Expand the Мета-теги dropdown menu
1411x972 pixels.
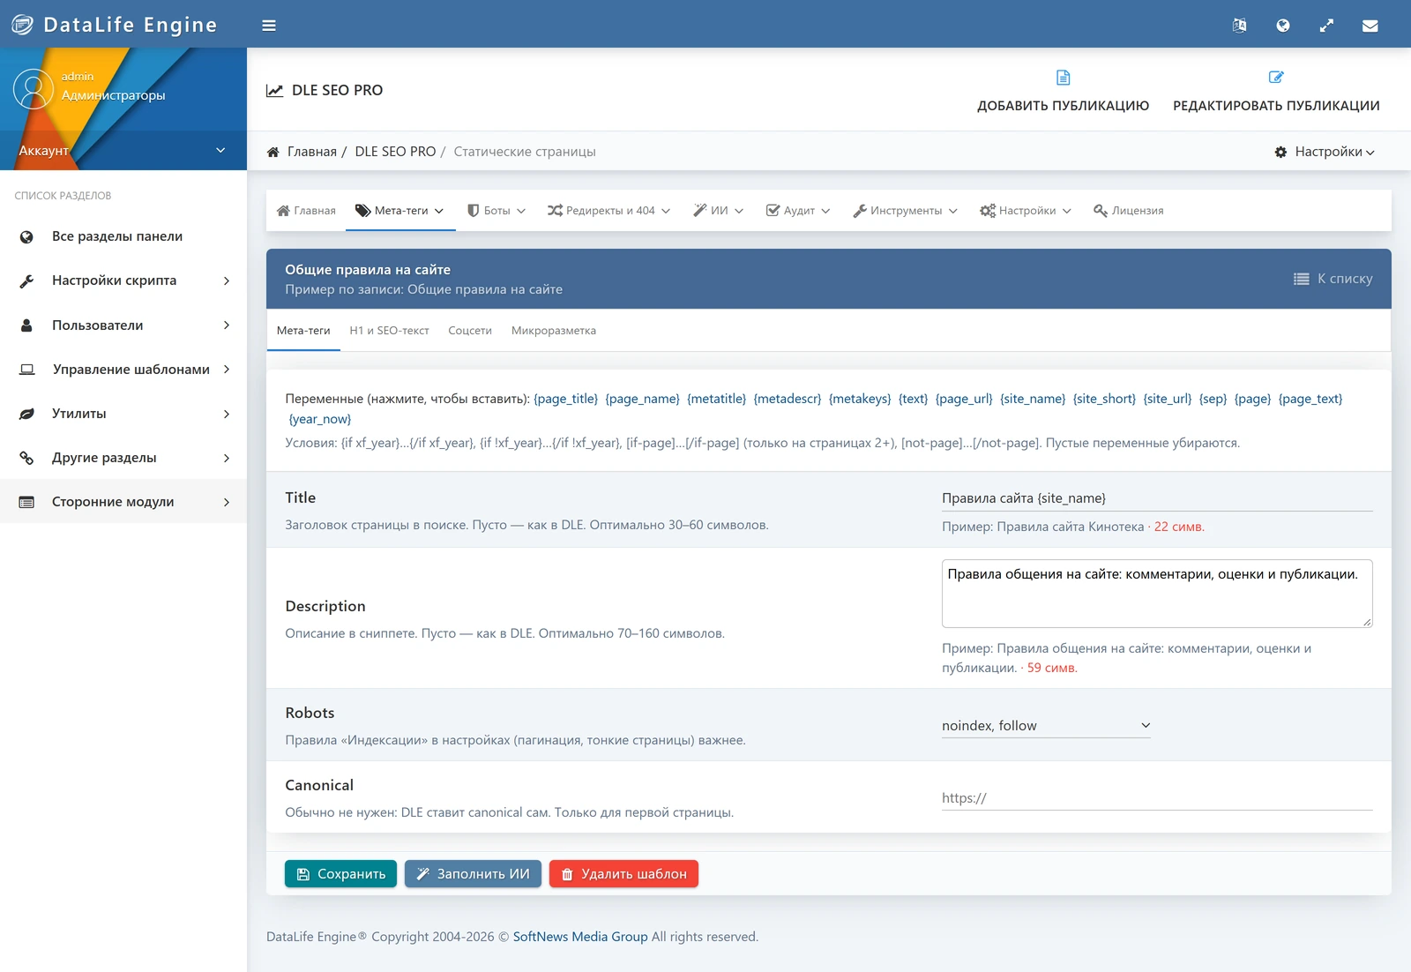tap(399, 211)
